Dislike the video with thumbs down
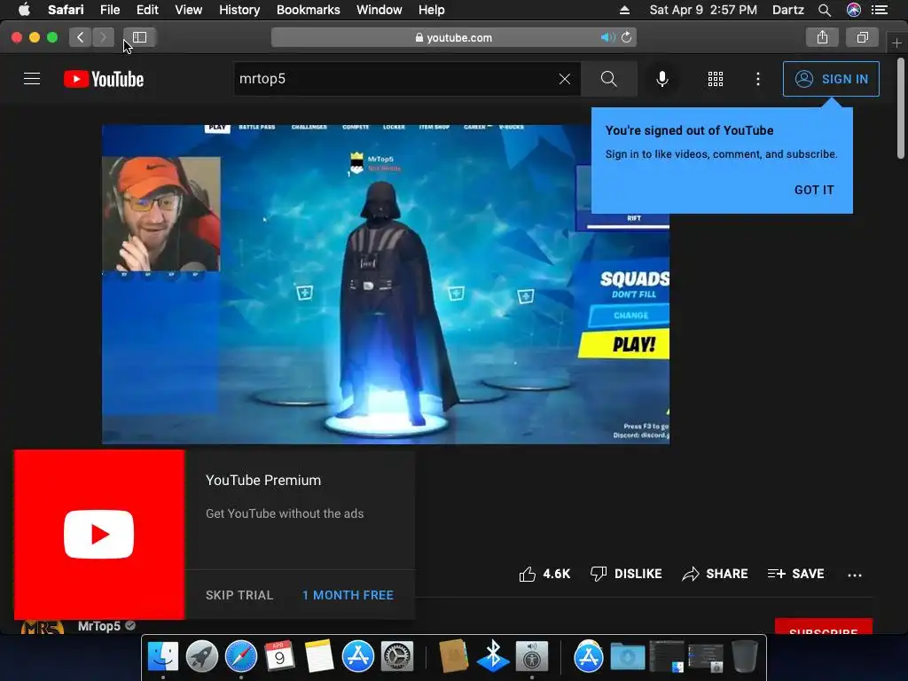 (626, 574)
